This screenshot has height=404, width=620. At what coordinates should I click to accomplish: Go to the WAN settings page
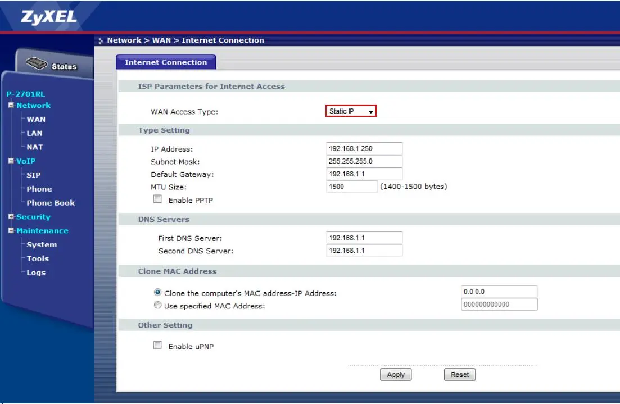tap(36, 119)
